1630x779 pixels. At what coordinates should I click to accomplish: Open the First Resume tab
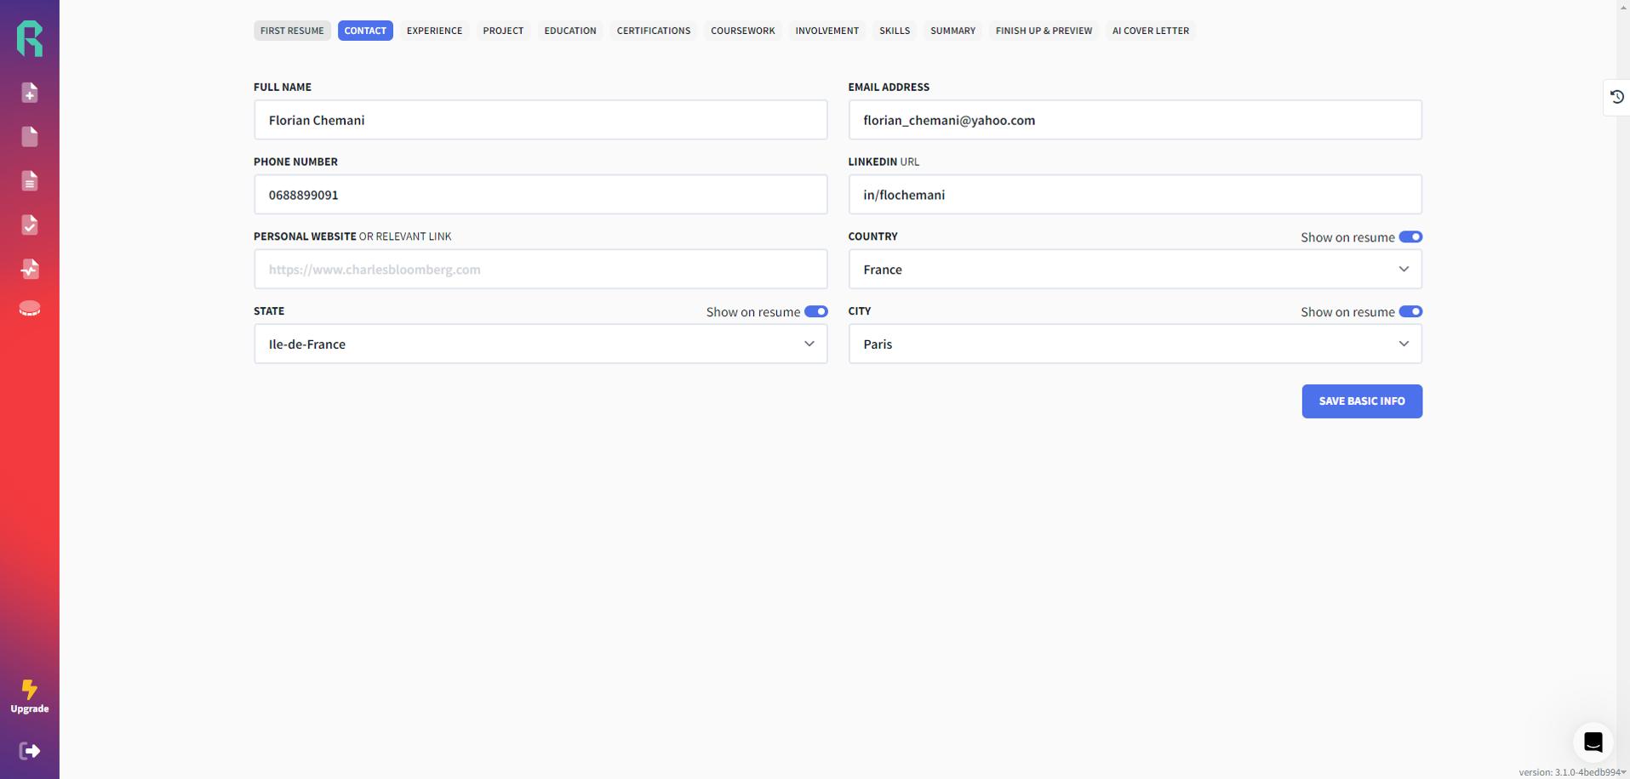[x=292, y=31]
